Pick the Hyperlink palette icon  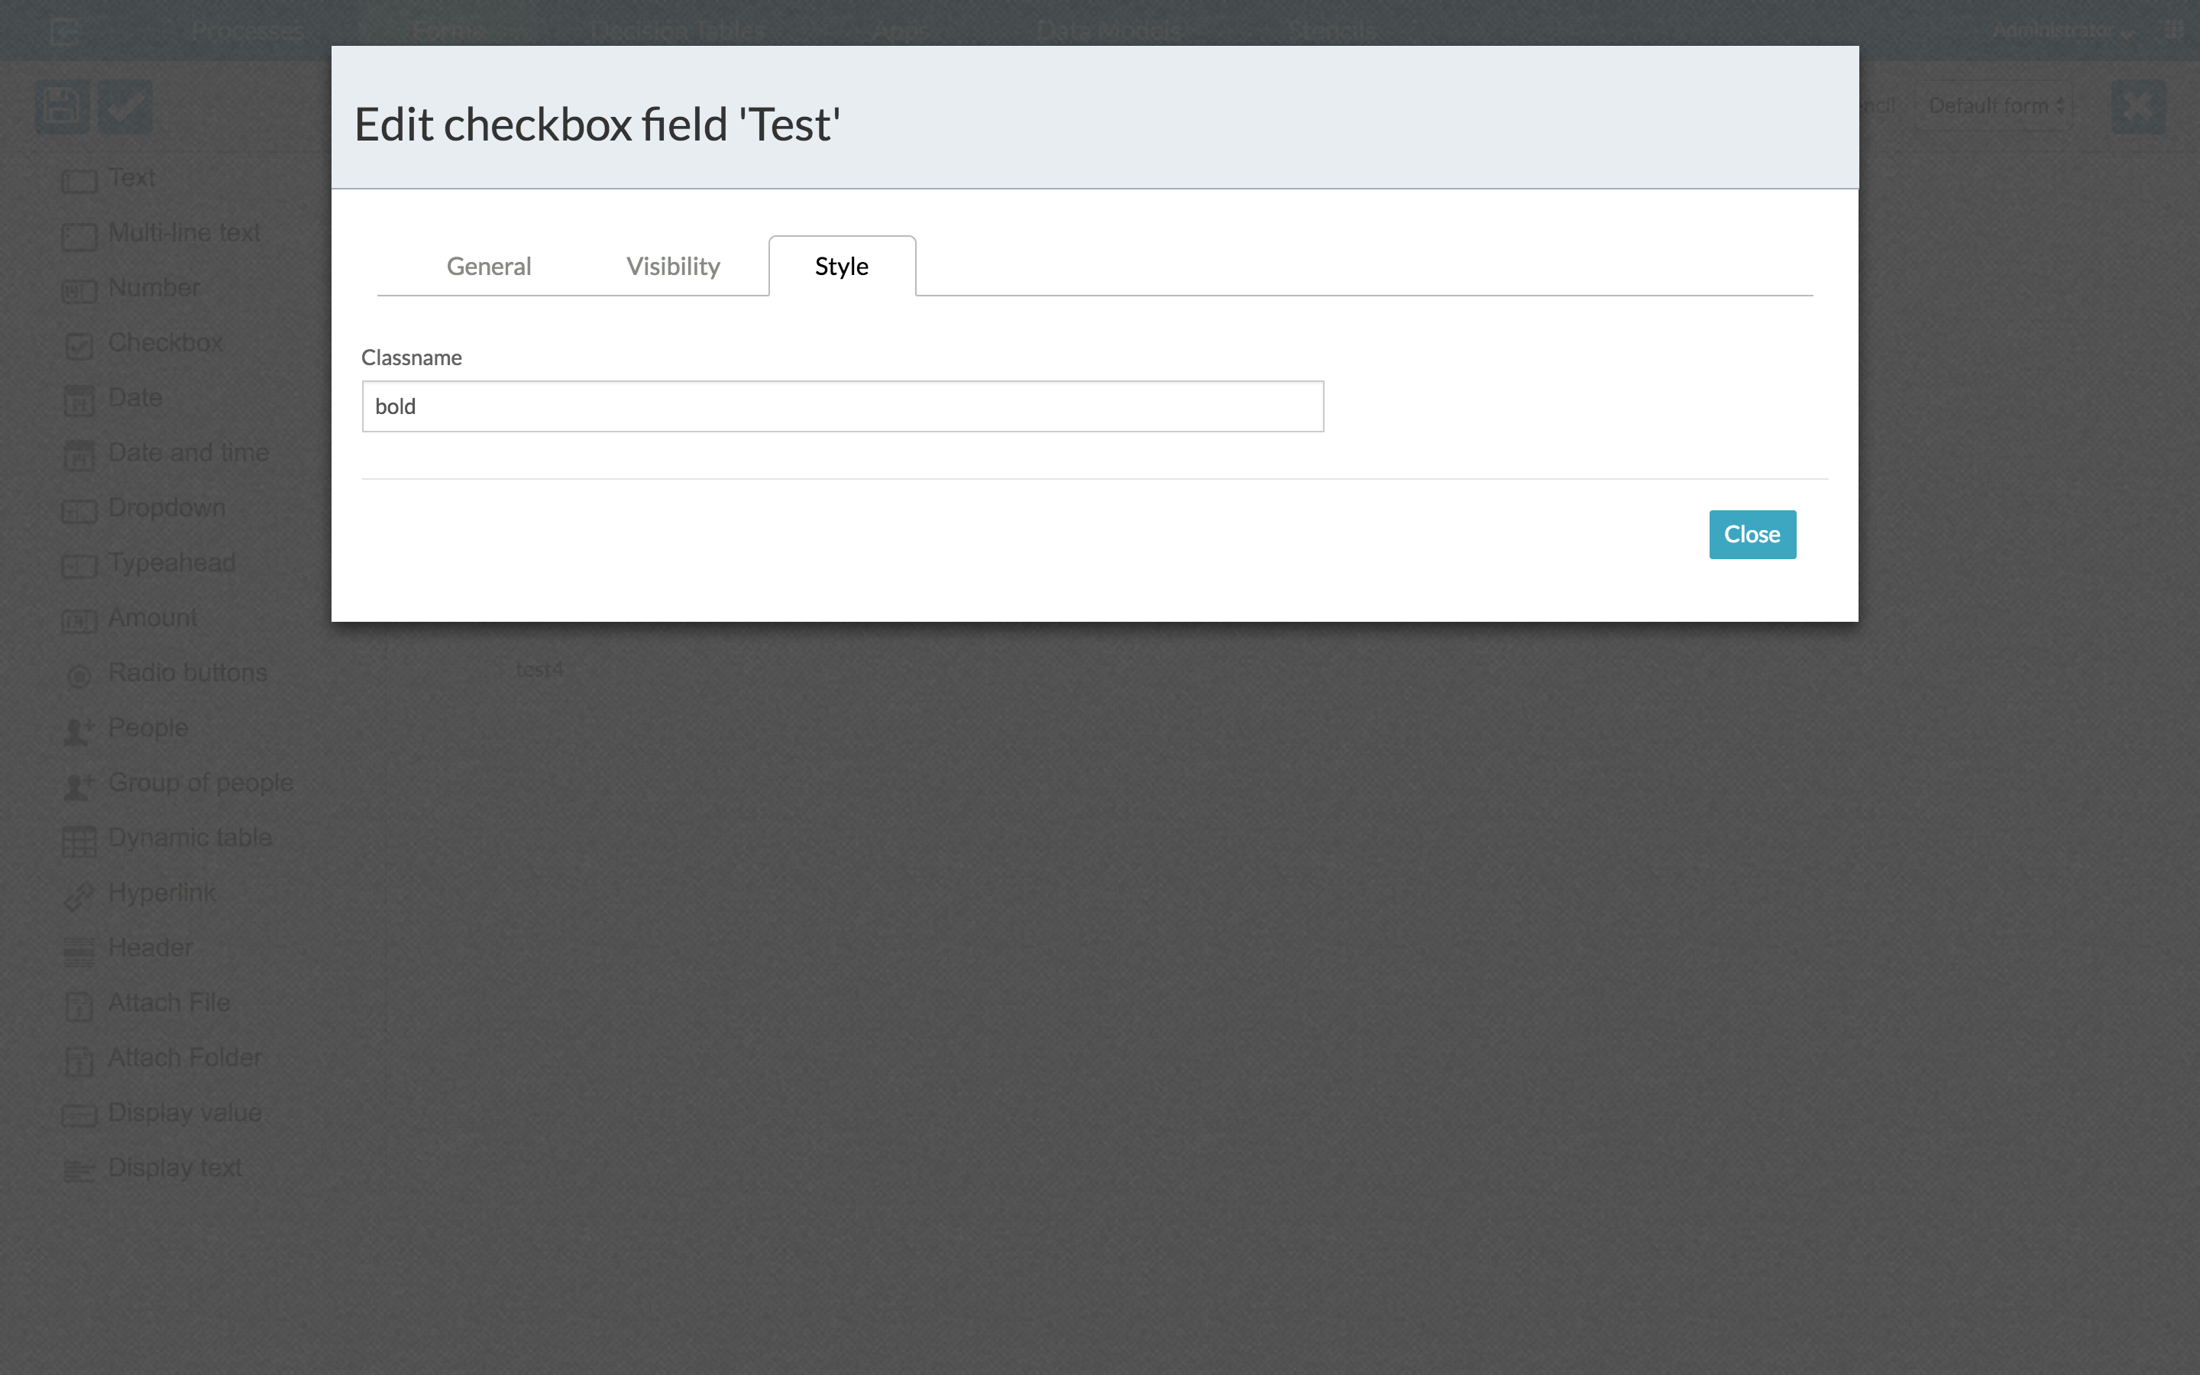coord(79,896)
